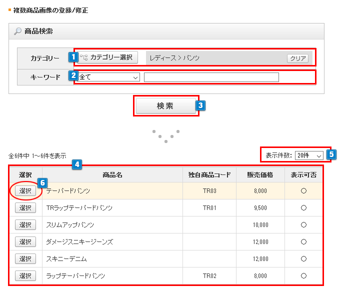The height and width of the screenshot is (293, 340).
Task: Pick the product with code TR02
Action: click(25, 275)
